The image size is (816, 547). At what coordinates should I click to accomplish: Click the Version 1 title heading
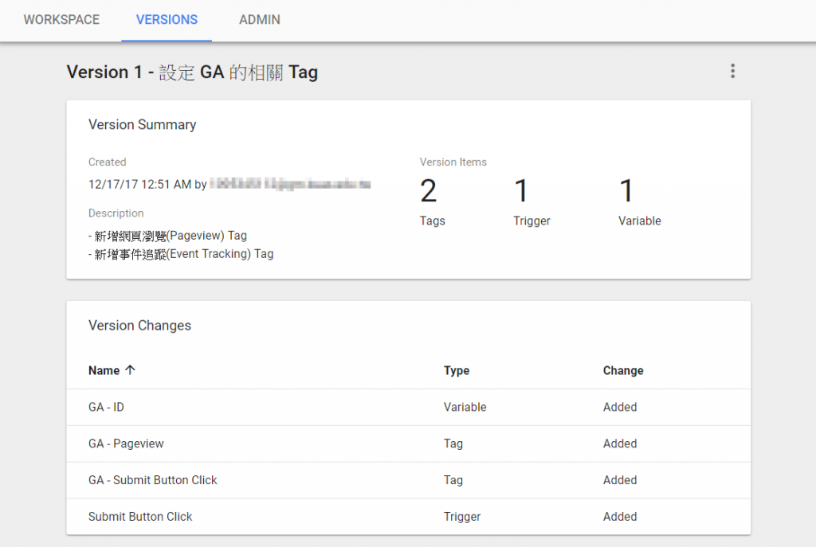click(192, 72)
